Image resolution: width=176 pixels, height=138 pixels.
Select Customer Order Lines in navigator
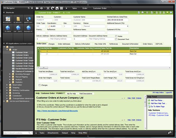click(24, 58)
